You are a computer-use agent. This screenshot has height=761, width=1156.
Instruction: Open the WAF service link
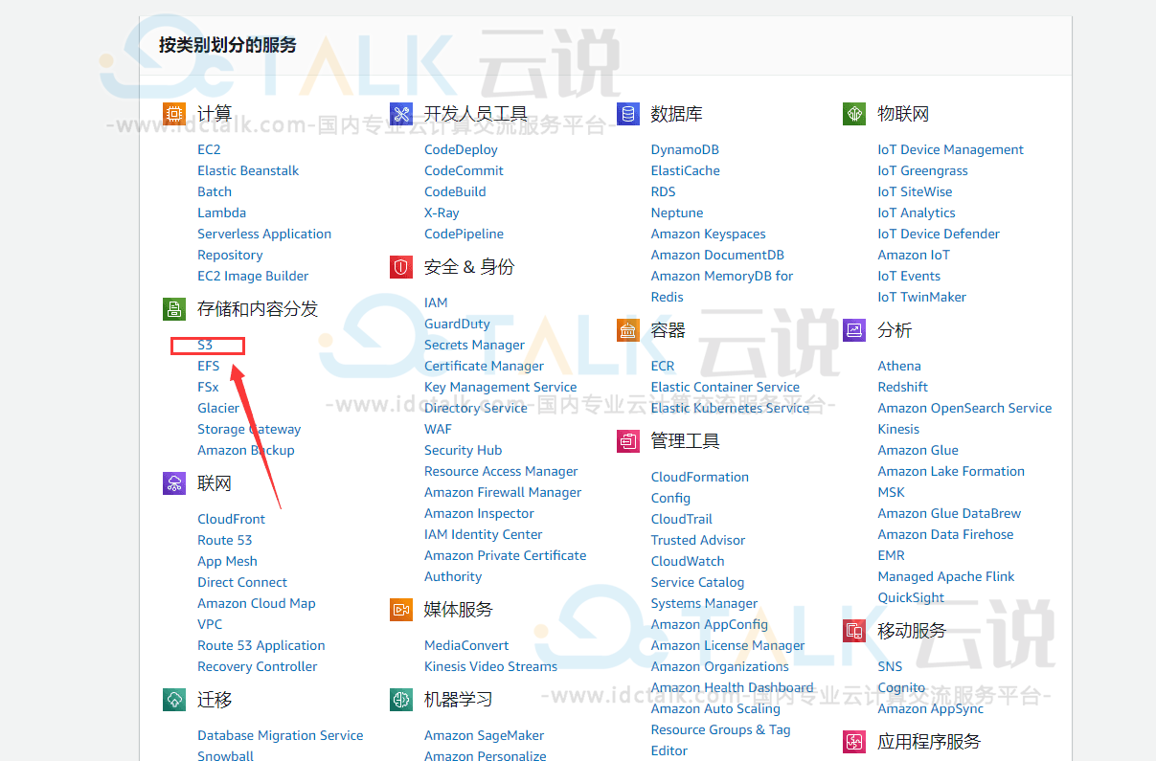click(x=438, y=429)
